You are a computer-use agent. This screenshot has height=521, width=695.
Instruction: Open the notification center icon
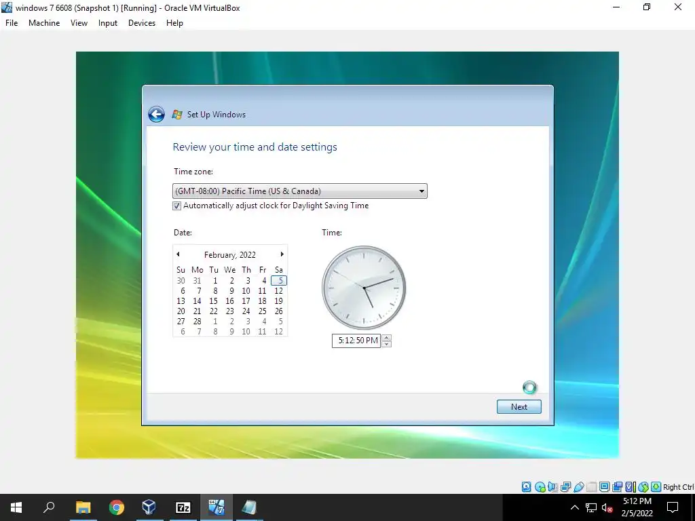(673, 507)
